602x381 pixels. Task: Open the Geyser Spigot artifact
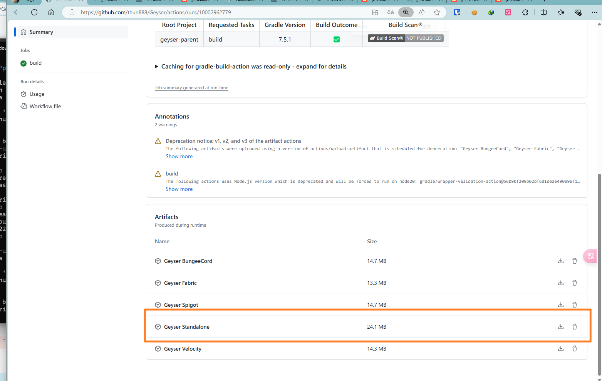tap(181, 305)
